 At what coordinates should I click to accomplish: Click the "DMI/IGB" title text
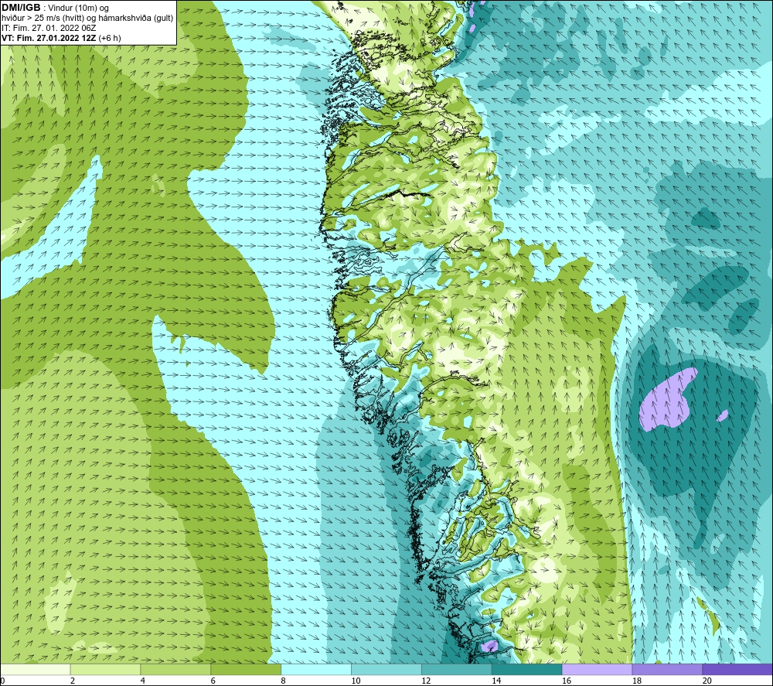pos(21,8)
